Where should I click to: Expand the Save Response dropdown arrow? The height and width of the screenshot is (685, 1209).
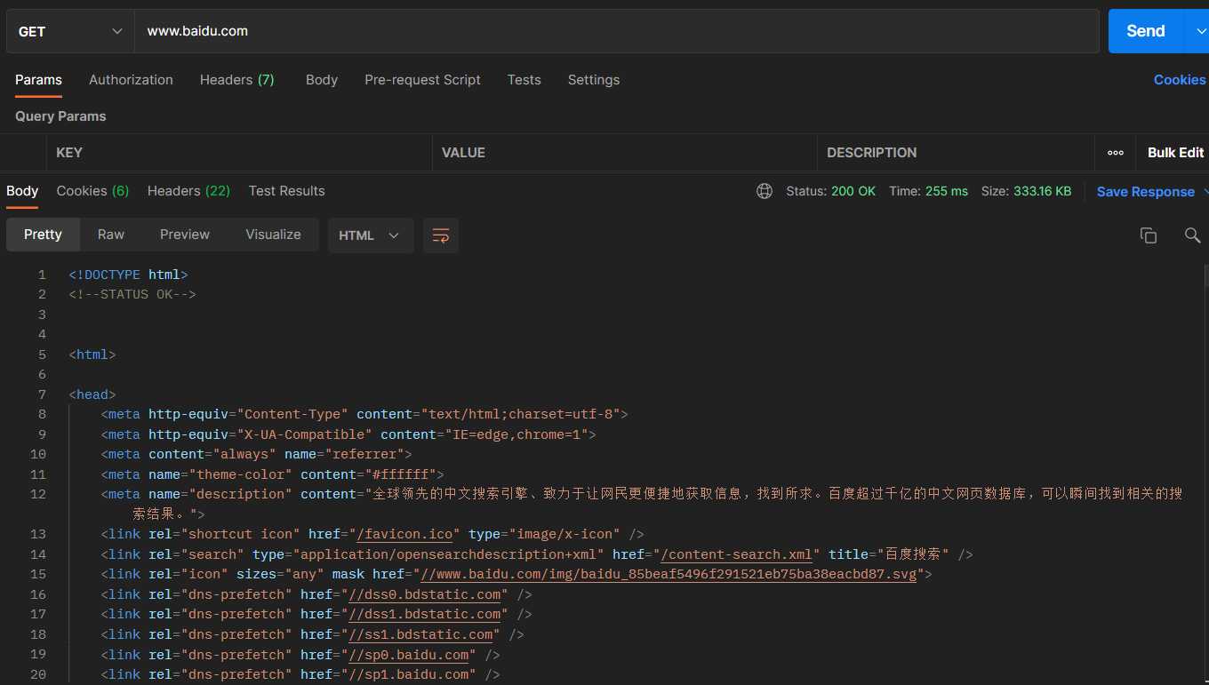click(1205, 192)
